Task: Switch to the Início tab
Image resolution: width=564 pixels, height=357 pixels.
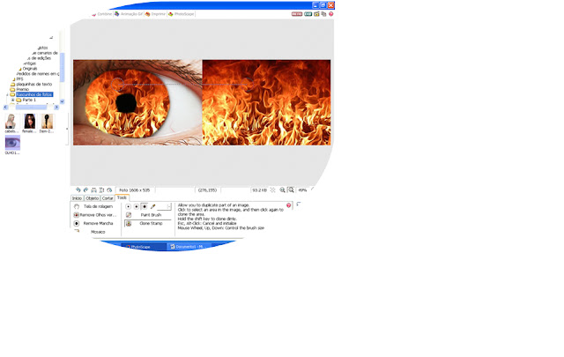Action: [x=77, y=198]
